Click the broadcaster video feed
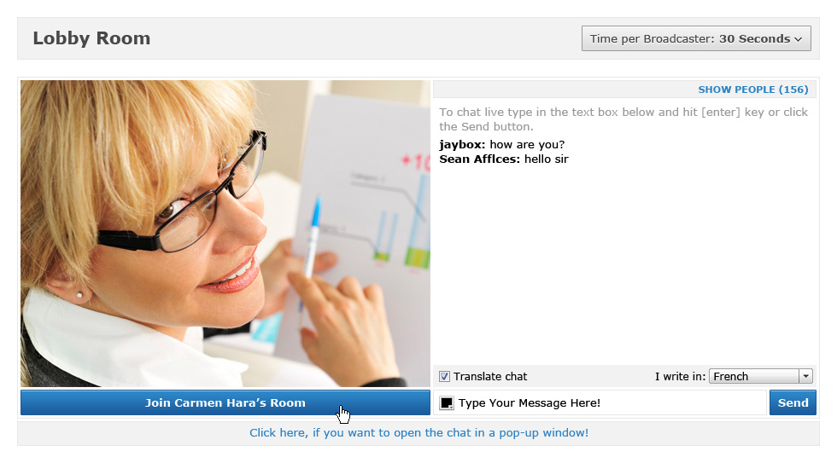837x463 pixels. [225, 234]
